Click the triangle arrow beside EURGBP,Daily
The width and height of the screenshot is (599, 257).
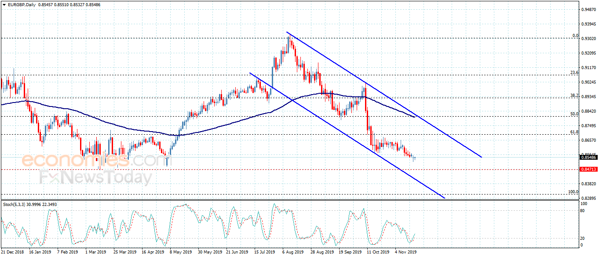(4, 4)
